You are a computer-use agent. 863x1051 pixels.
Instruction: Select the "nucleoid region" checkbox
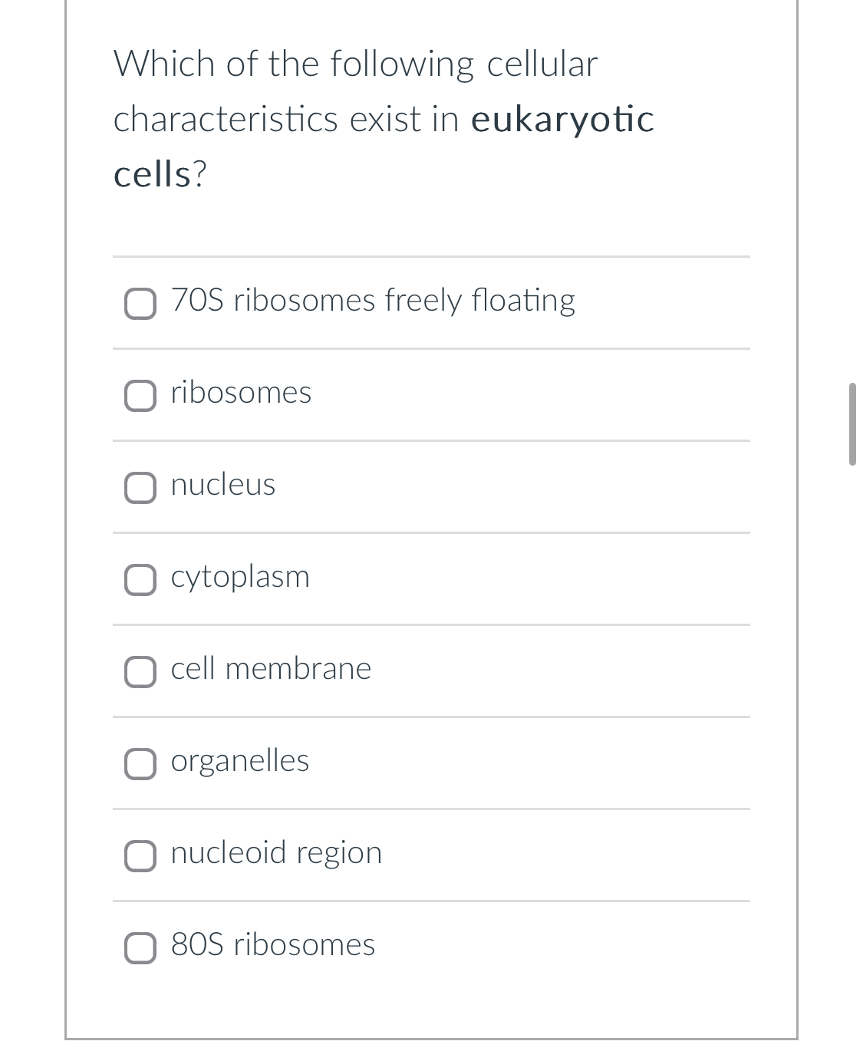(140, 855)
